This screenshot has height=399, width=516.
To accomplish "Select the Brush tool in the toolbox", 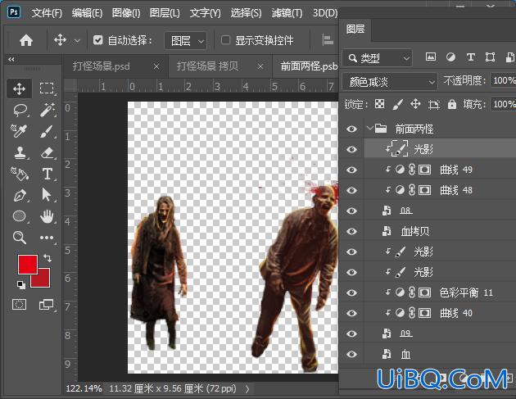I will click(47, 131).
